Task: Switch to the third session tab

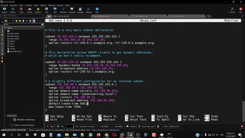Action: point(148,16)
